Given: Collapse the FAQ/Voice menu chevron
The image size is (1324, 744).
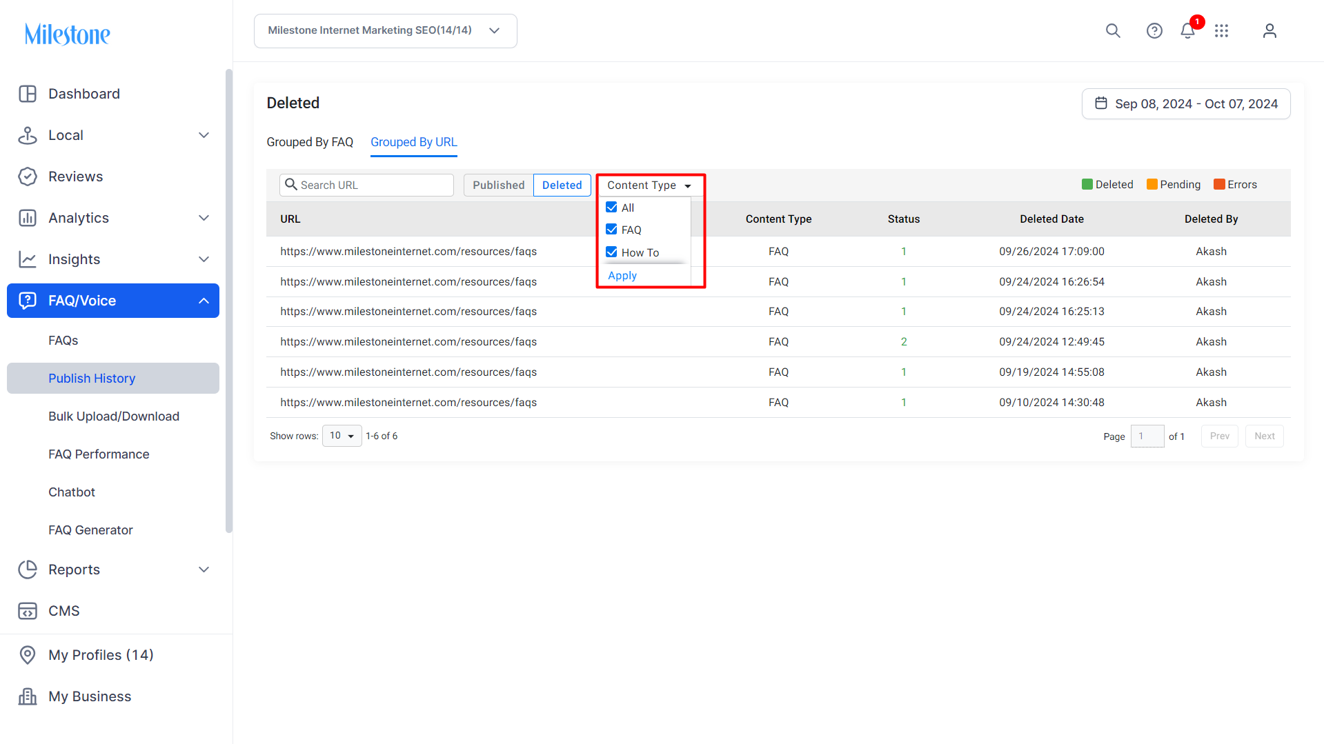Looking at the screenshot, I should point(204,301).
